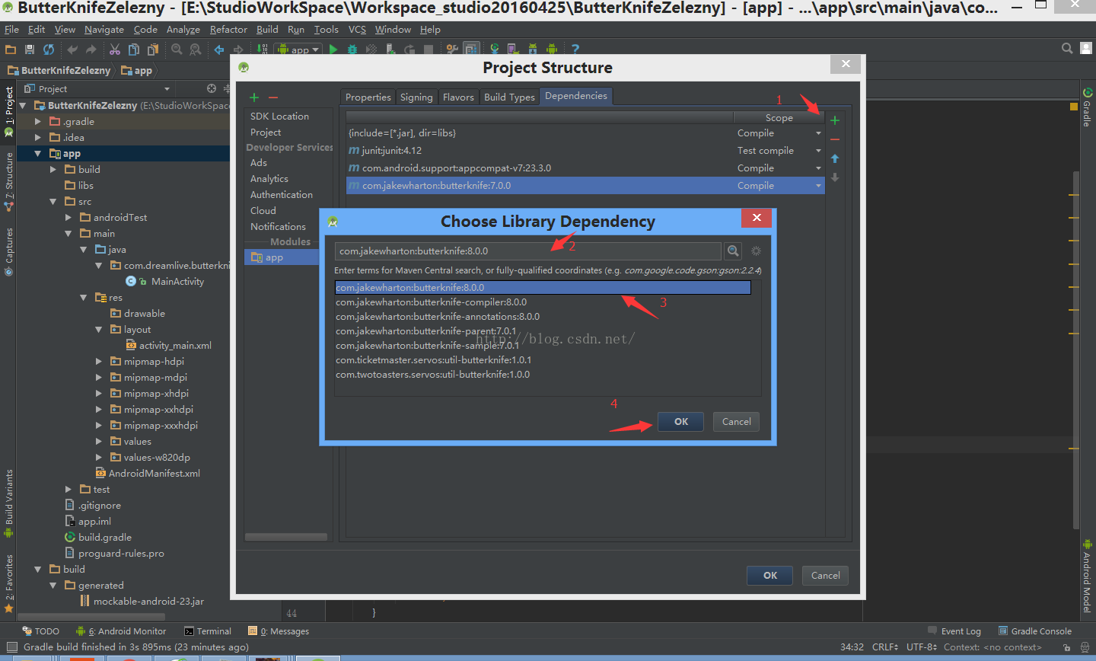Click the Redo arrow in toolbar
This screenshot has height=661, width=1096.
91,49
